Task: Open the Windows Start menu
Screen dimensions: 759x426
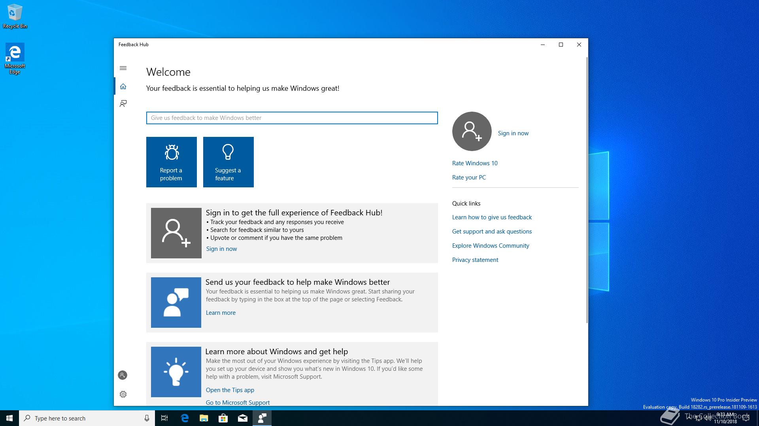Action: click(9, 418)
